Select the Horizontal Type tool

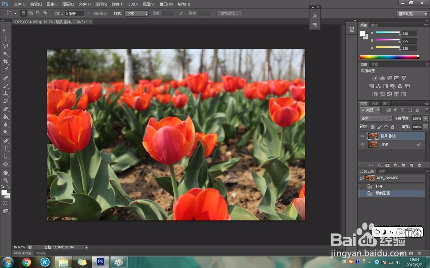point(6,148)
